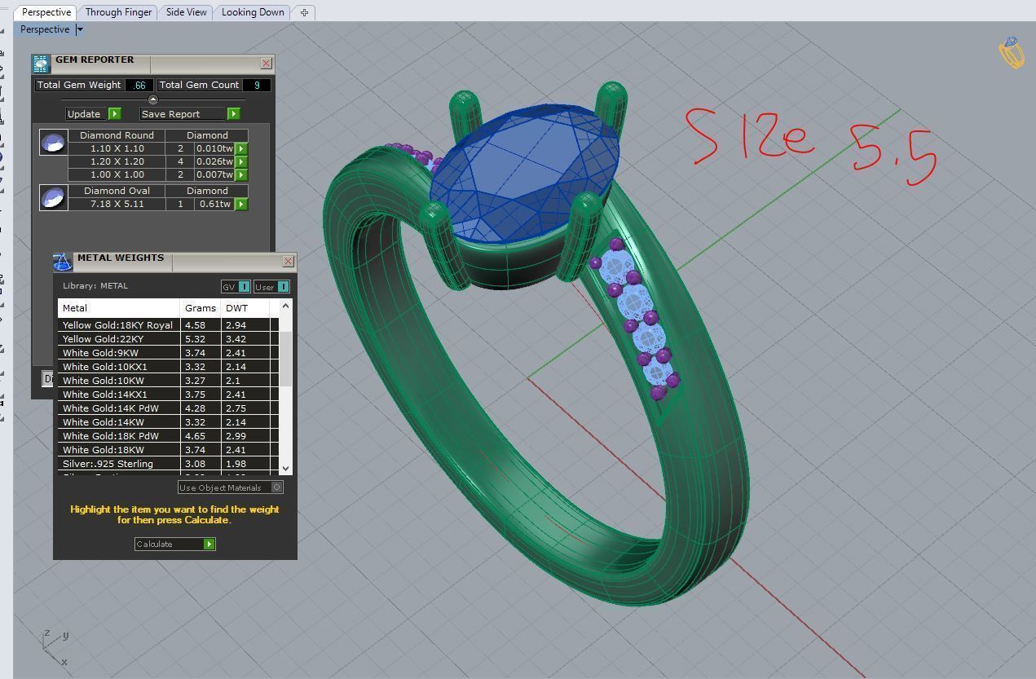1036x679 pixels.
Task: Switch to the Through Finger tab
Action: pyautogui.click(x=118, y=12)
